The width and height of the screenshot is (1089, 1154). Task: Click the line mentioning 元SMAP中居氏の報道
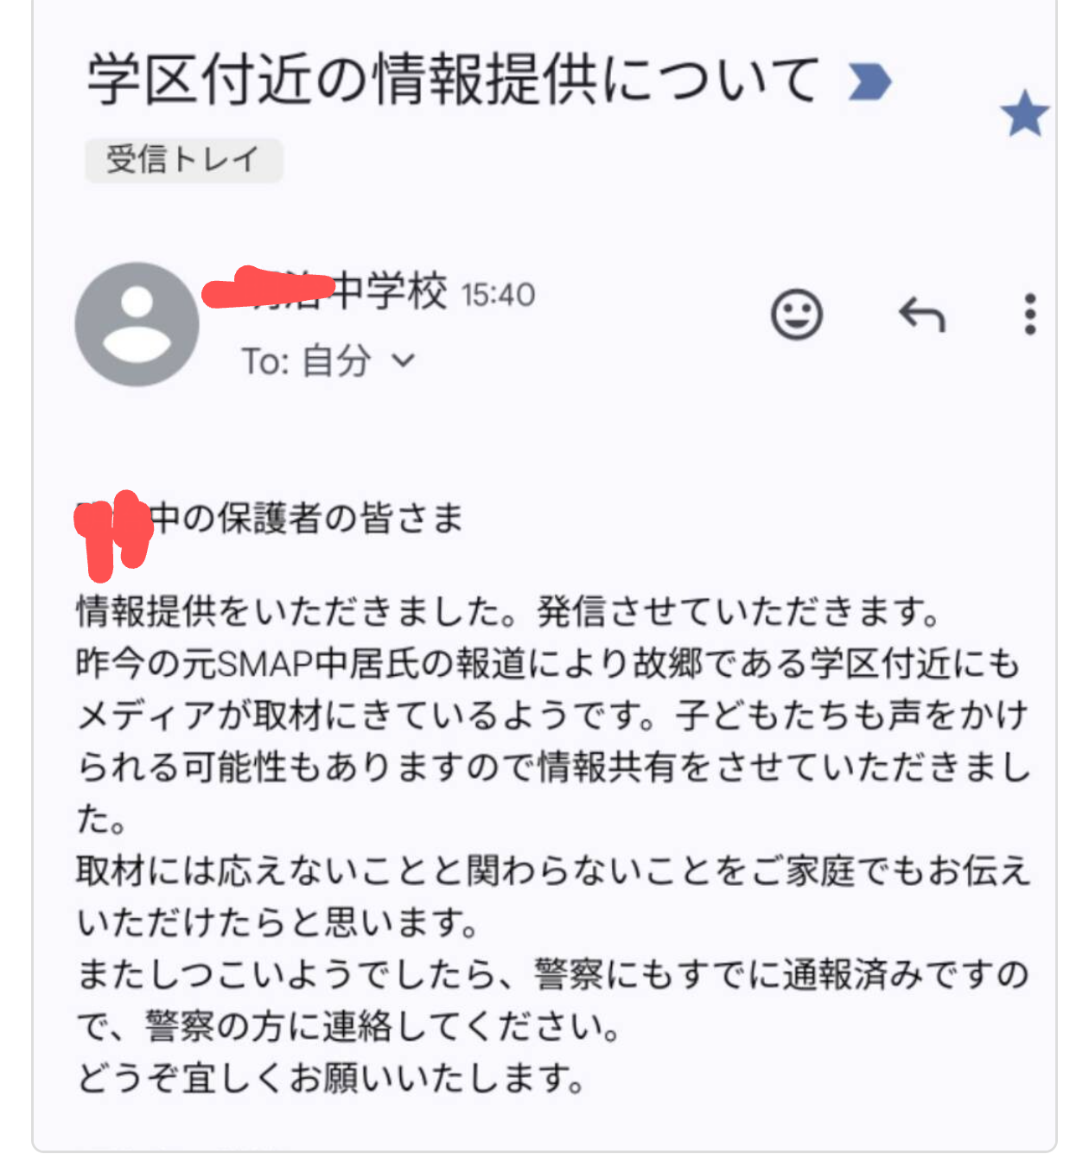tap(549, 663)
